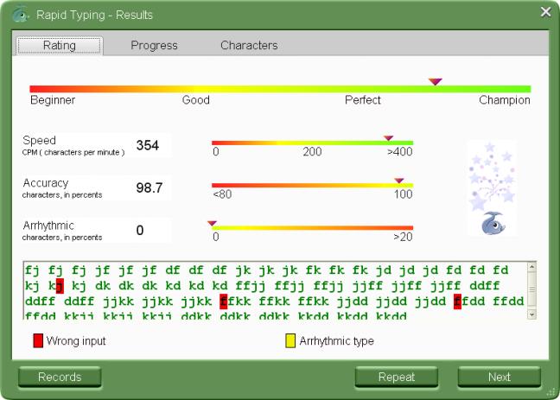
Task: Click the Speed label
Action: (x=39, y=140)
